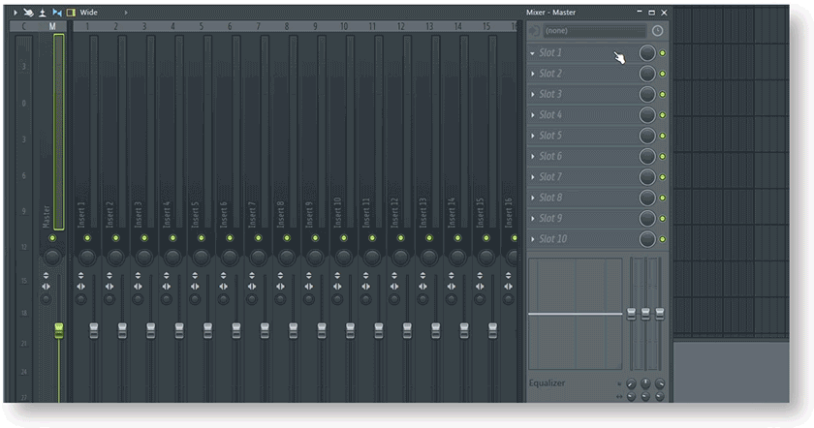Invert phase arrows on Insert 9
Image resolution: width=814 pixels, height=428 pixels.
click(309, 275)
